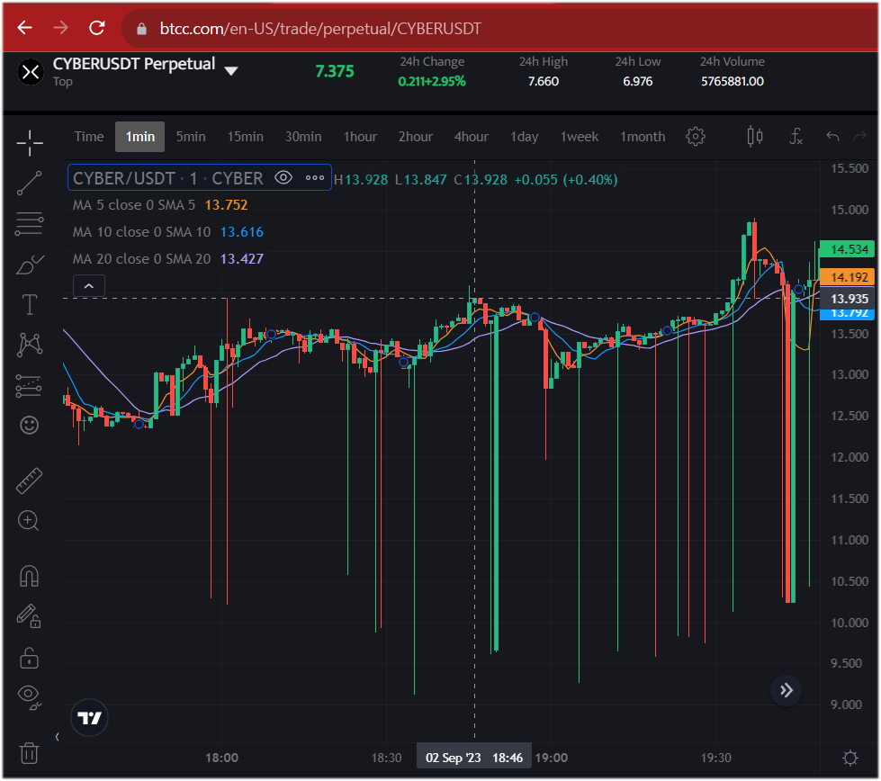Click the scroll to latest bar button
Viewport: 881px width, 781px height.
[x=787, y=690]
